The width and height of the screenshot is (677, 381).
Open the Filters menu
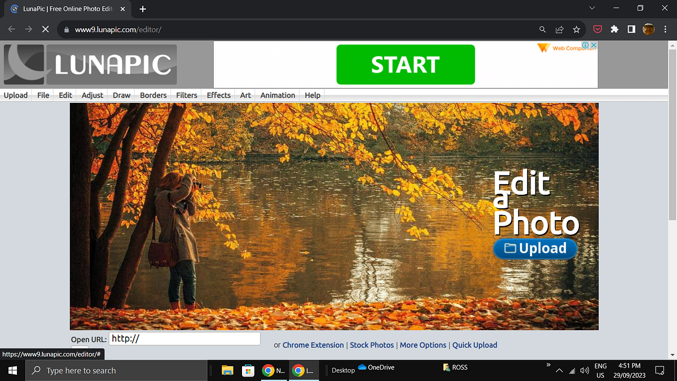click(x=186, y=95)
